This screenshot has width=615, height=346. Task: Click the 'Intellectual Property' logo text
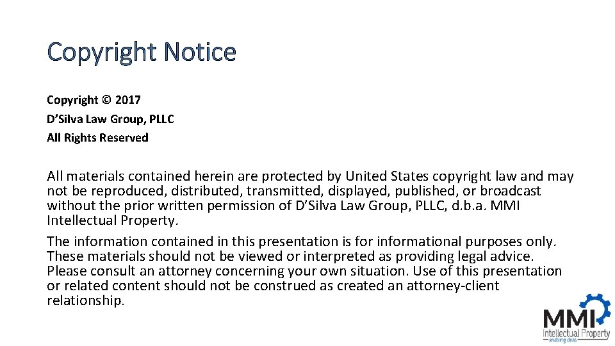(x=576, y=333)
